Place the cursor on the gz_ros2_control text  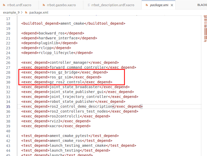coord(66,82)
